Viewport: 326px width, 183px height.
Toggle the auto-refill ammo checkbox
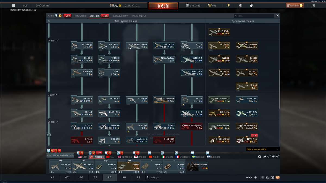[278, 157]
